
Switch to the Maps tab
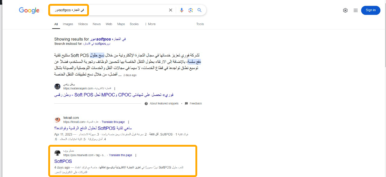121,24
